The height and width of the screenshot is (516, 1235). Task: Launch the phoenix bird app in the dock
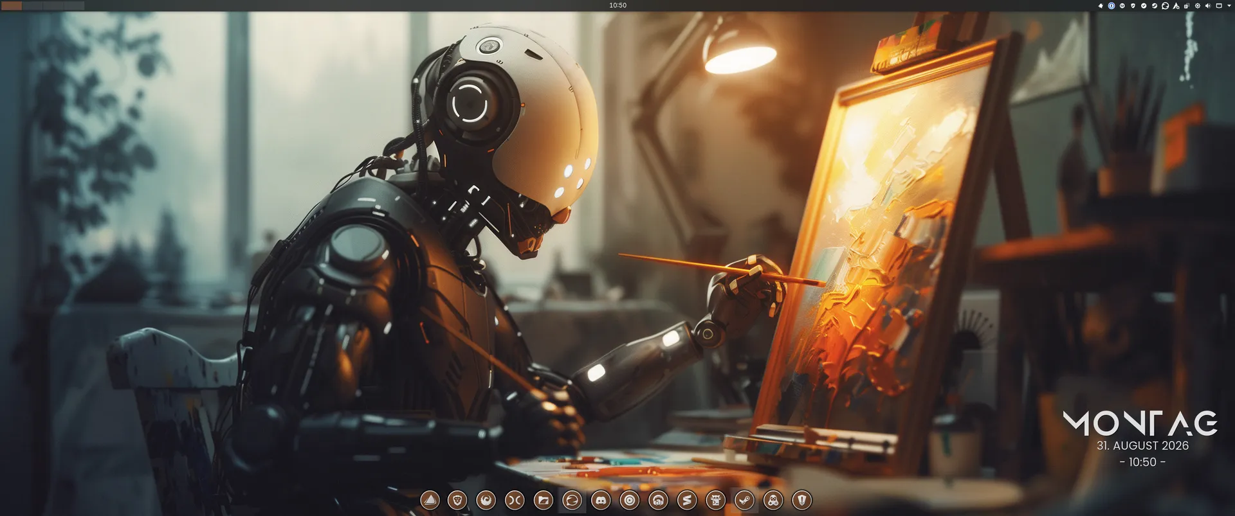pos(486,500)
